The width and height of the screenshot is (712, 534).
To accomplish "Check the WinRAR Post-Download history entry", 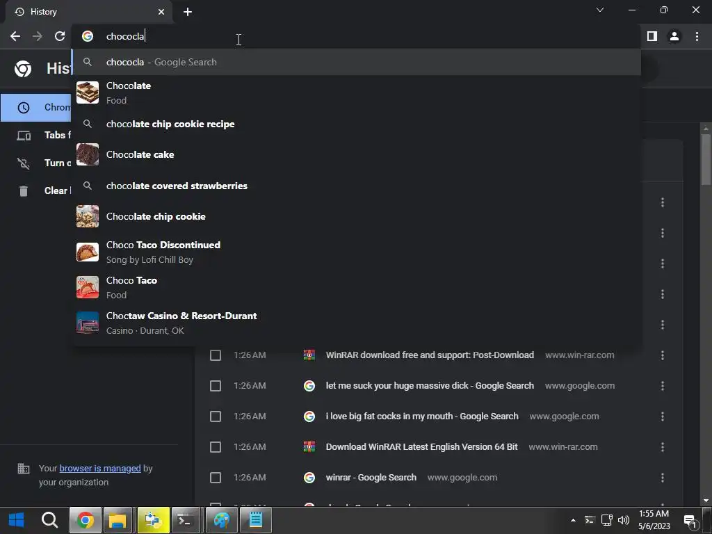I will point(216,355).
